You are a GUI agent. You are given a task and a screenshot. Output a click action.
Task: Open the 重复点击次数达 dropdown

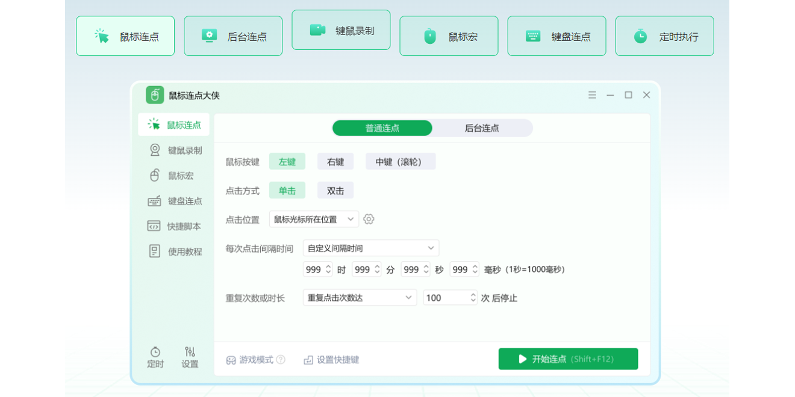(x=359, y=297)
